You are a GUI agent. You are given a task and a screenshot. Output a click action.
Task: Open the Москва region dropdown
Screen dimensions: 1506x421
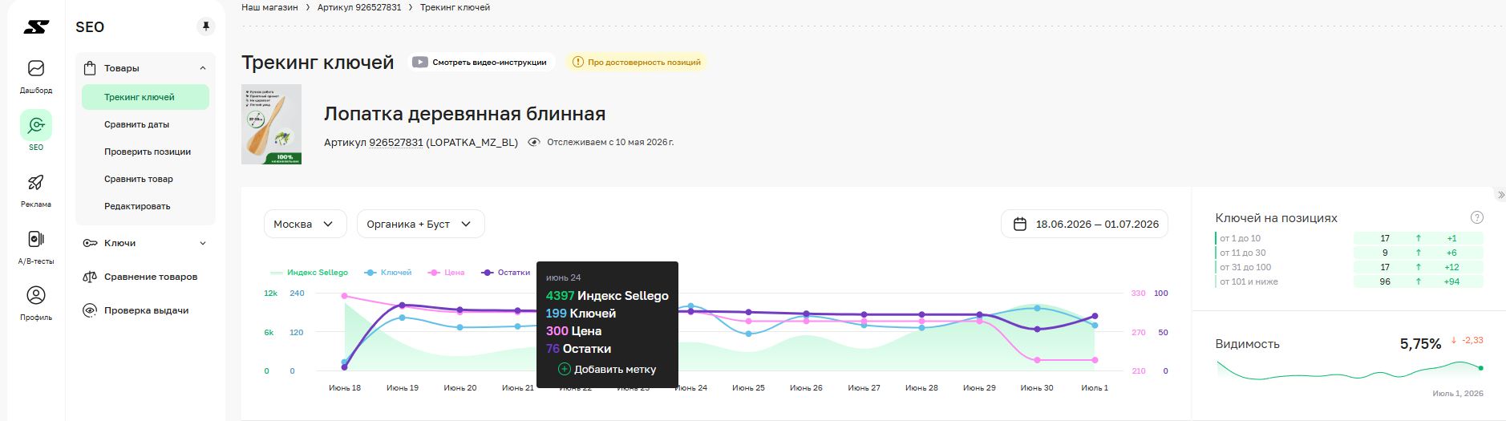pos(305,224)
